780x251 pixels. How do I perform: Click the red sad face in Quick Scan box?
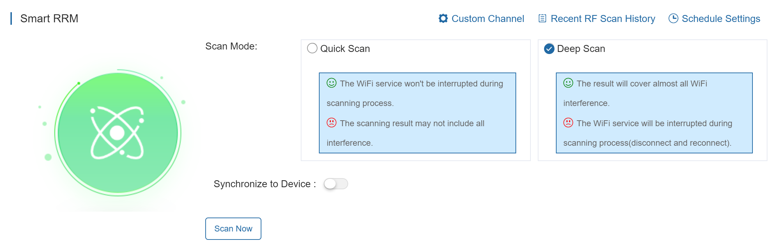point(331,123)
